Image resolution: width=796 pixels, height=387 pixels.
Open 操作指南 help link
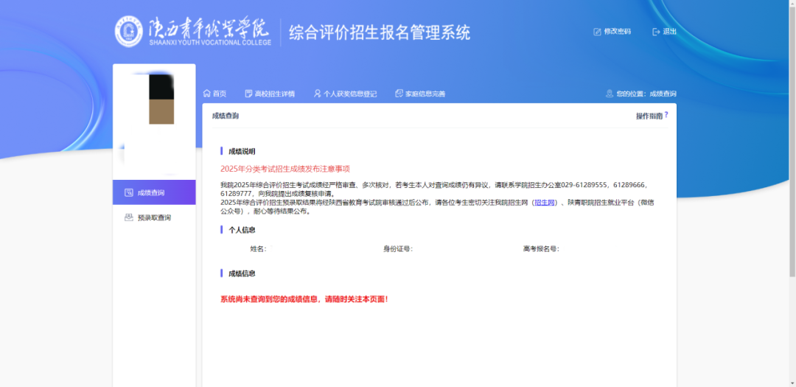pos(649,116)
